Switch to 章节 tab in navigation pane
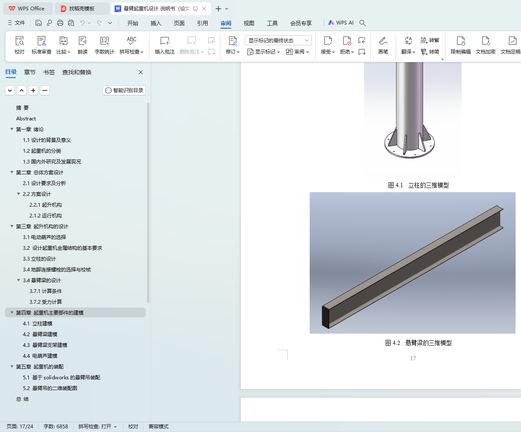521x432 pixels. (30, 72)
